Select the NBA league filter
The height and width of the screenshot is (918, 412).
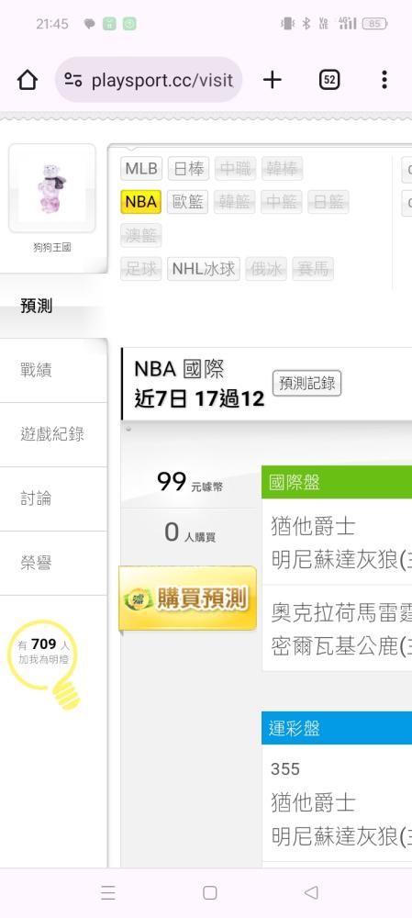[141, 202]
